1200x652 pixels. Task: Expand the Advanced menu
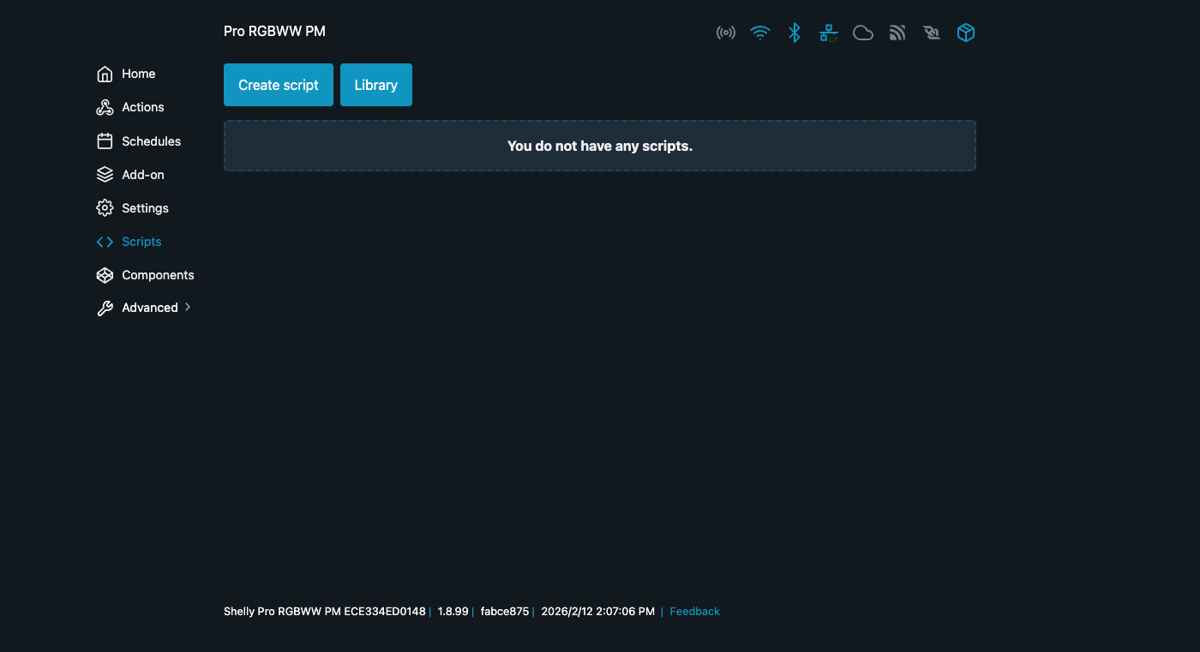point(150,307)
